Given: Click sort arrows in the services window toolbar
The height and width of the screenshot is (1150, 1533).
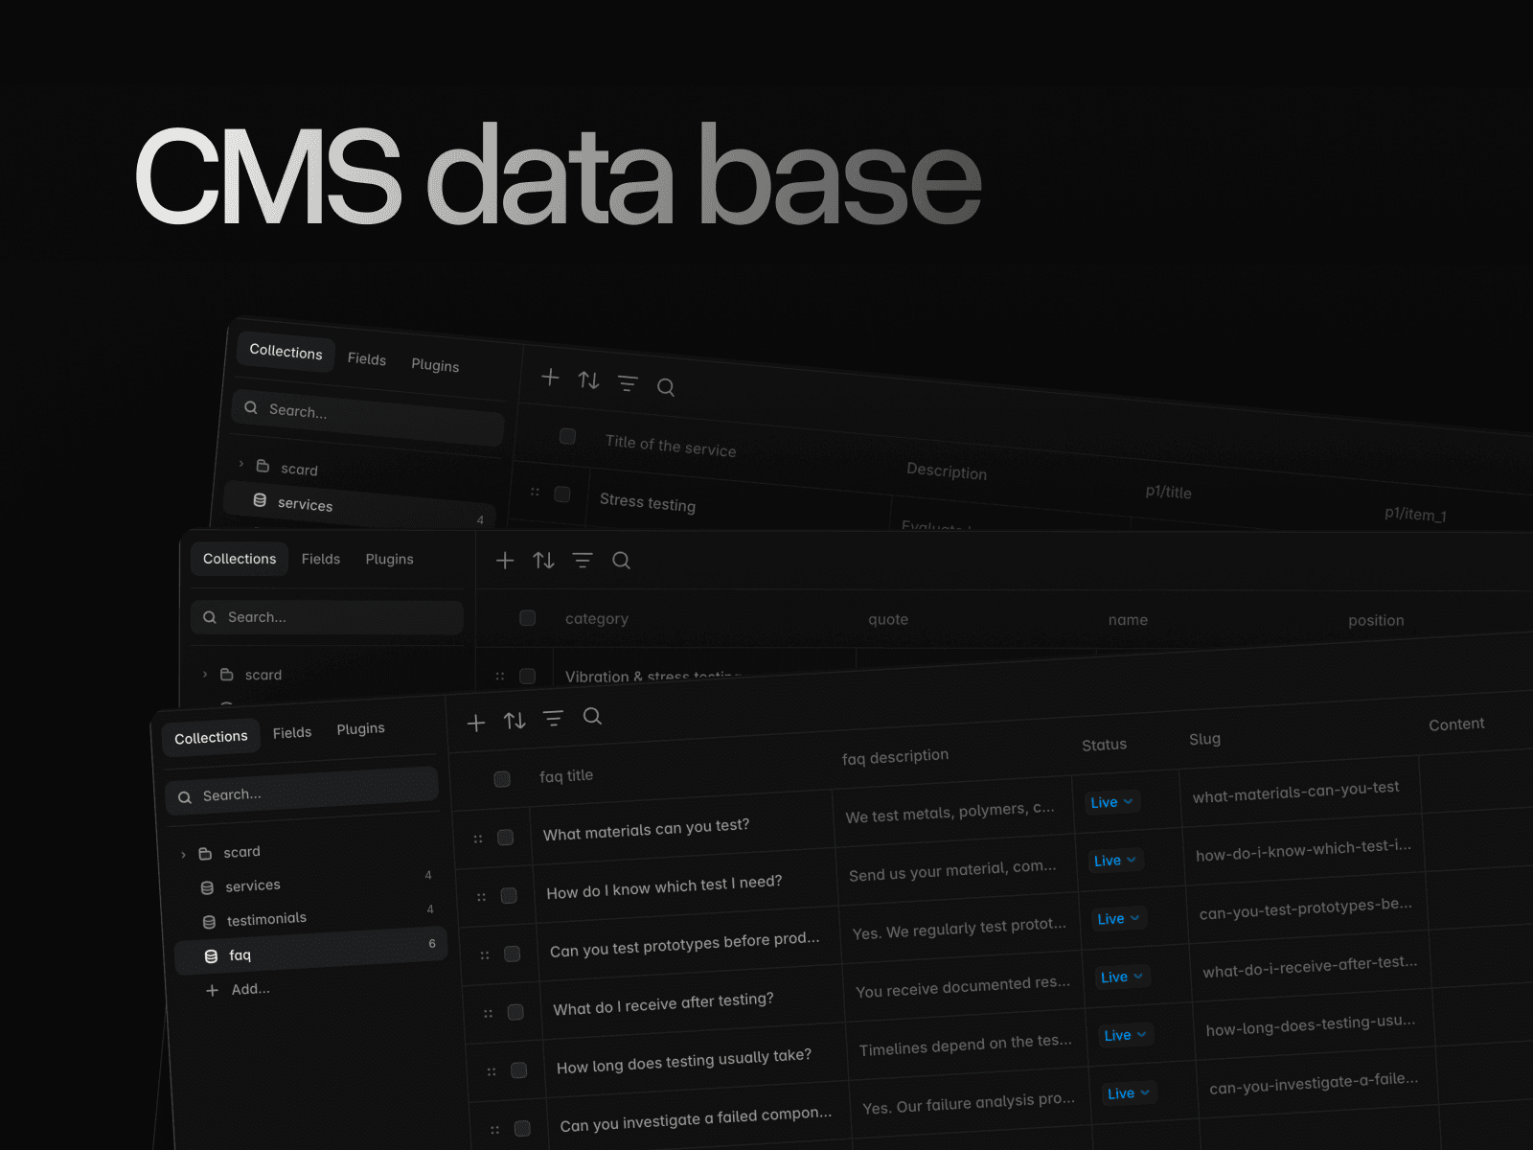Looking at the screenshot, I should (x=589, y=380).
